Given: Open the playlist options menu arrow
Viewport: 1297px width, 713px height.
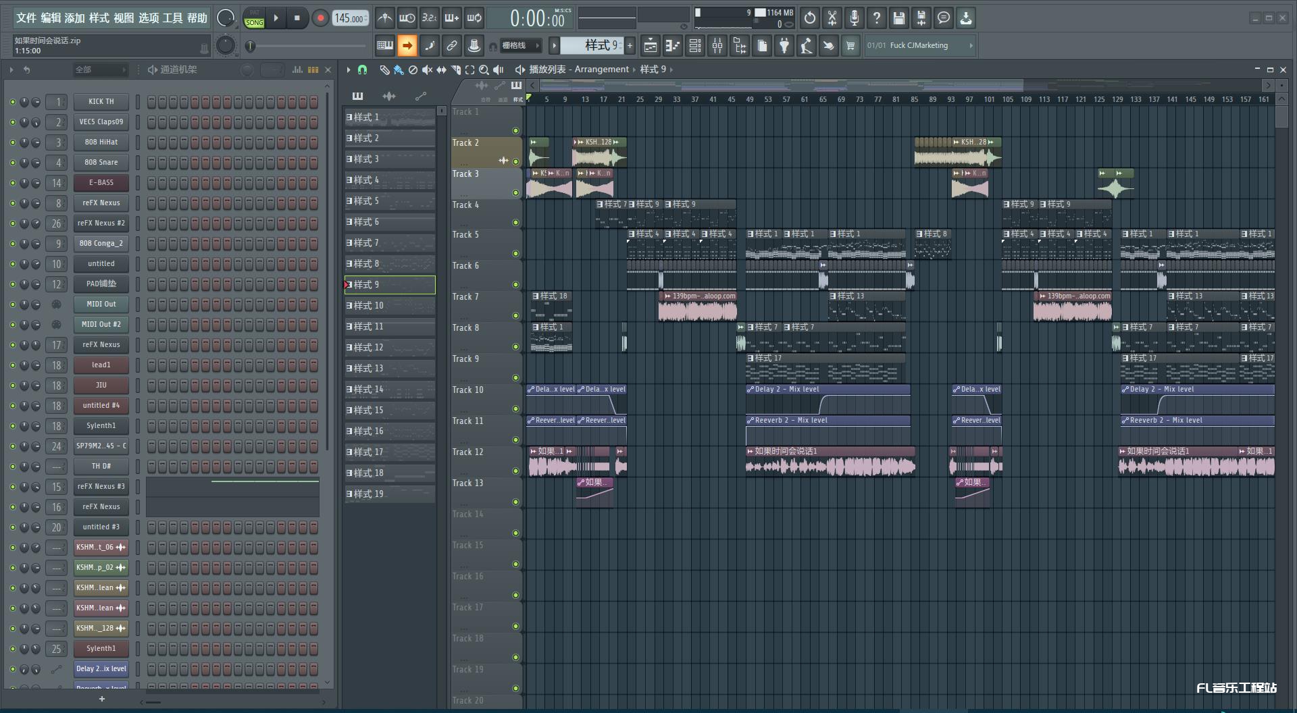Looking at the screenshot, I should coord(349,70).
